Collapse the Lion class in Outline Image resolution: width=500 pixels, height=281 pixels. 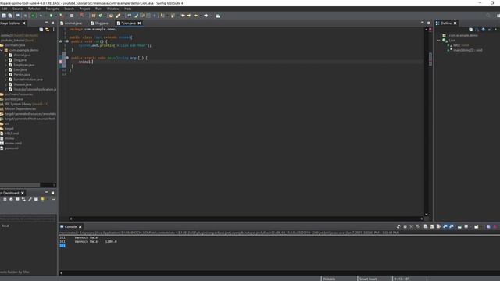click(x=439, y=41)
